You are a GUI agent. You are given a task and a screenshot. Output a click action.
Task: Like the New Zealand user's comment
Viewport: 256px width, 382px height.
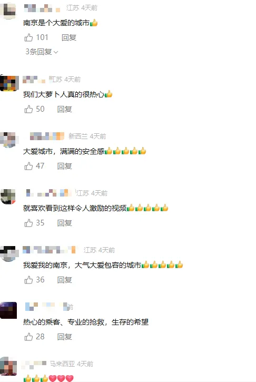(x=29, y=166)
